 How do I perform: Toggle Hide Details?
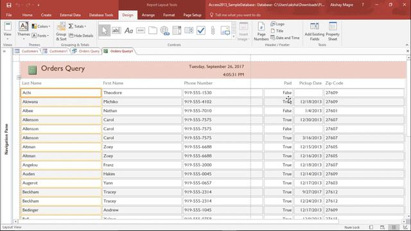[81, 36]
